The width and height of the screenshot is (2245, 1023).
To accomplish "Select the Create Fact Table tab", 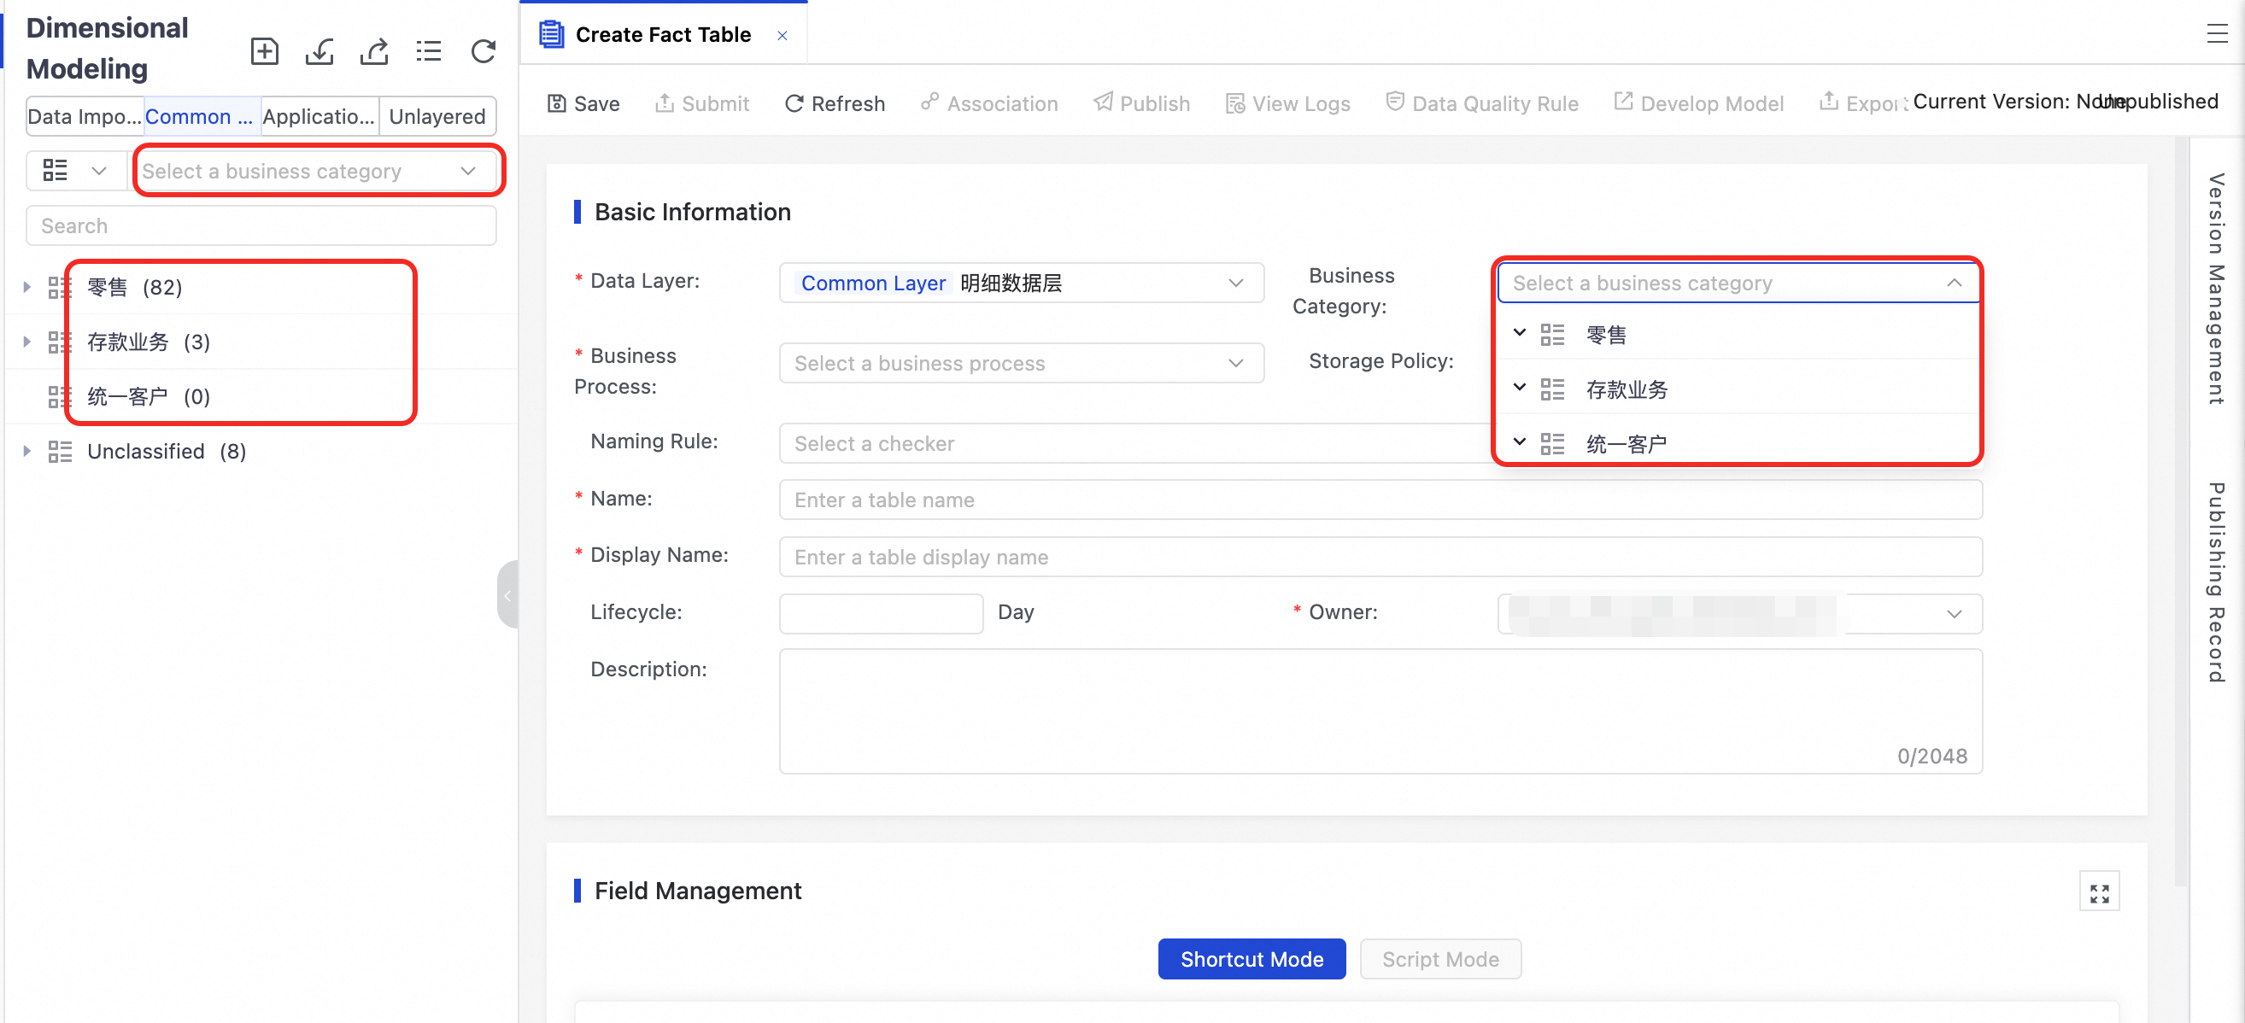I will [663, 34].
